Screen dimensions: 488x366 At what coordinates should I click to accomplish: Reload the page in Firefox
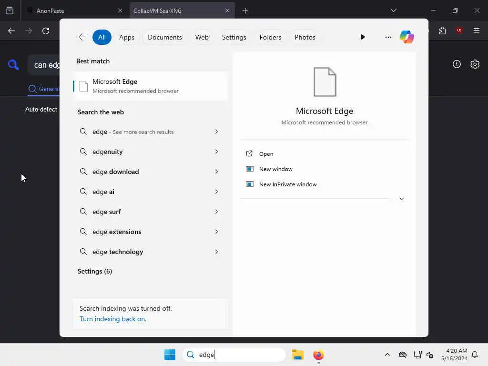pos(46,31)
